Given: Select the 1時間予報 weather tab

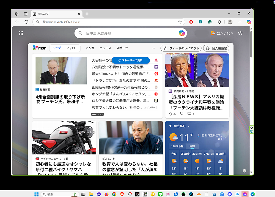Looking at the screenshot, I should tap(177, 146).
